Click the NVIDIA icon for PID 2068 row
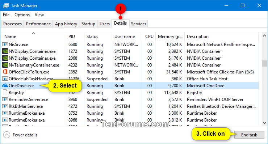Image resolution: width=268 pixels, height=144 pixels. (5, 58)
